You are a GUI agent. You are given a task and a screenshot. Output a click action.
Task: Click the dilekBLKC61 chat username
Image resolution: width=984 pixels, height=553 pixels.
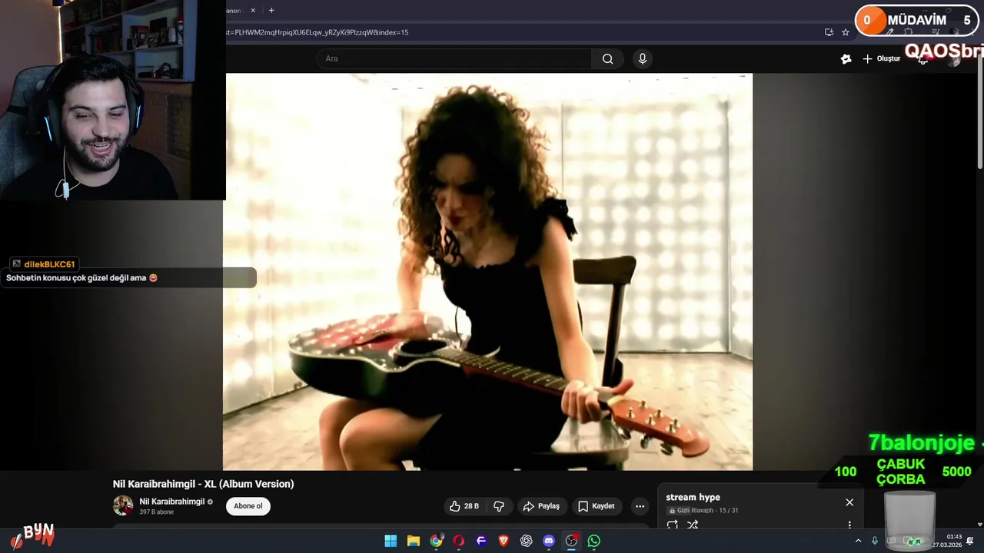click(x=49, y=264)
